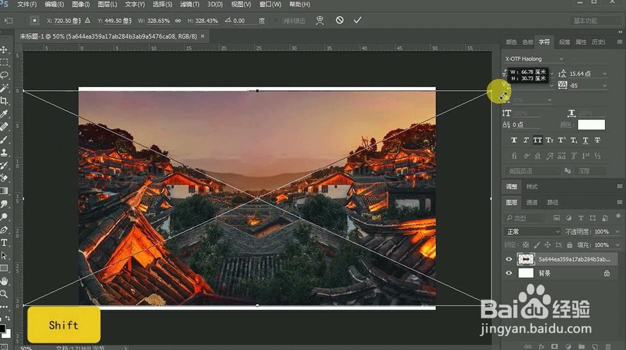This screenshot has height=350, width=626.
Task: Click the add layer mask icon
Action: 555,346
